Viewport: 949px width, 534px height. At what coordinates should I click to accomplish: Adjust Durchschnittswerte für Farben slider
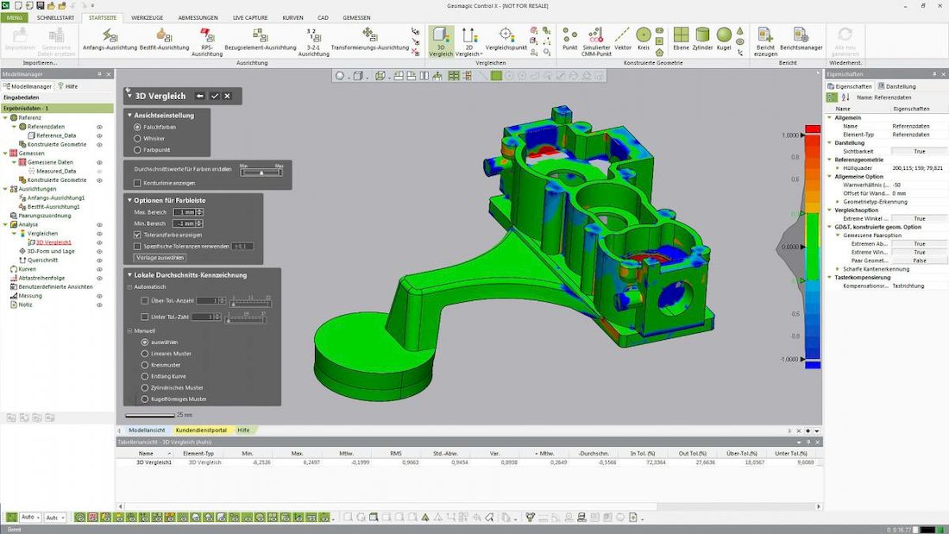click(x=261, y=173)
